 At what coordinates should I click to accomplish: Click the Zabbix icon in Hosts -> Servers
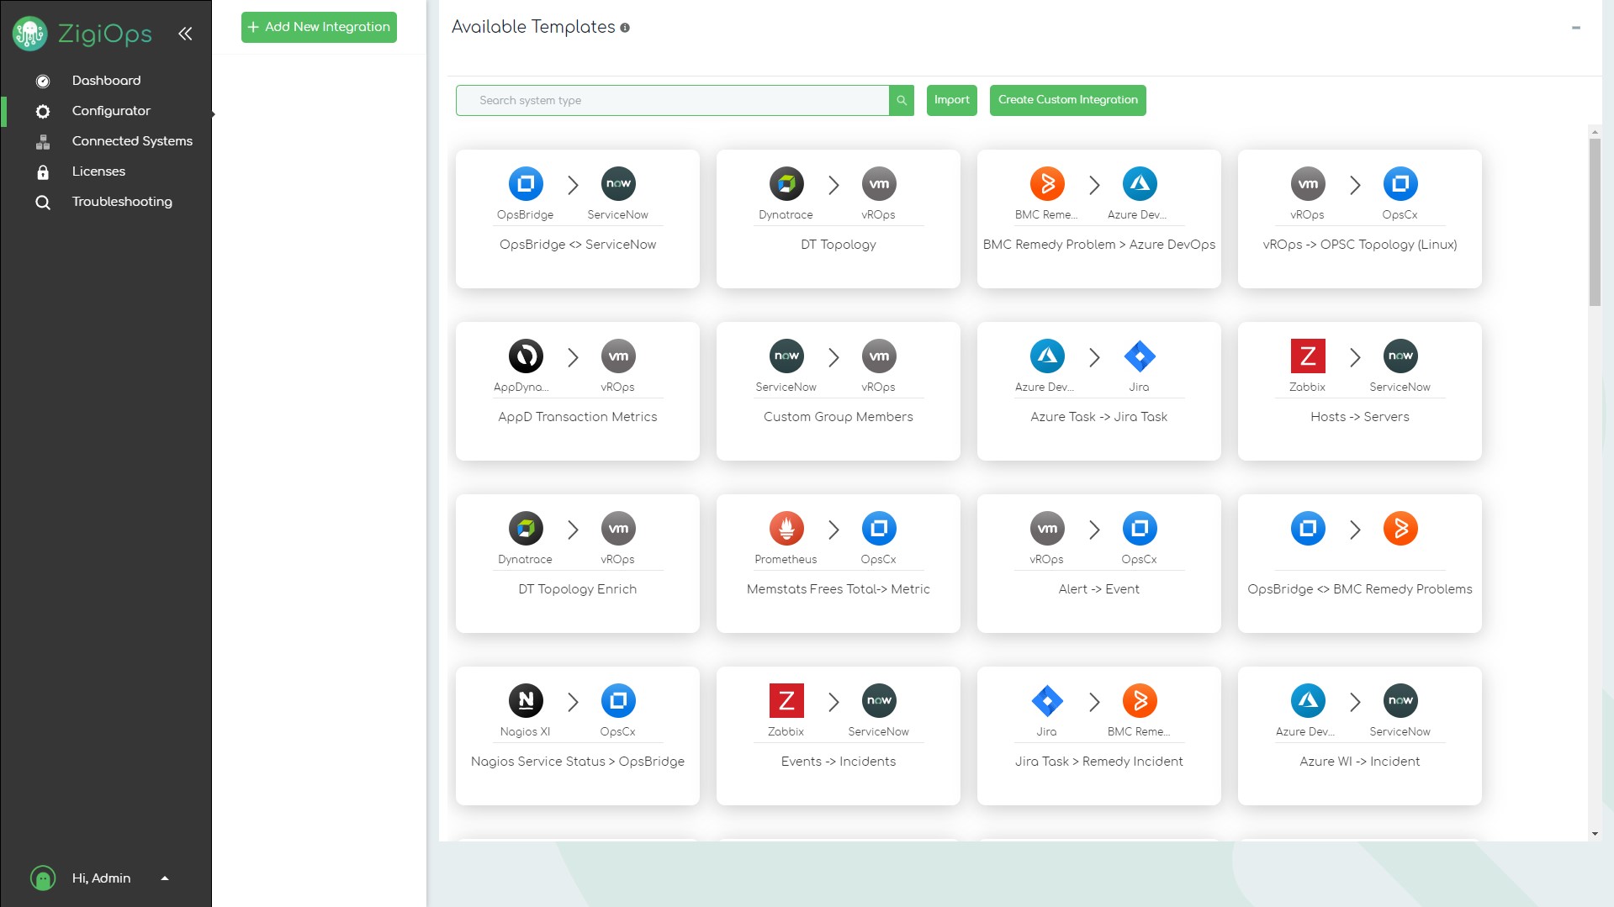point(1307,356)
